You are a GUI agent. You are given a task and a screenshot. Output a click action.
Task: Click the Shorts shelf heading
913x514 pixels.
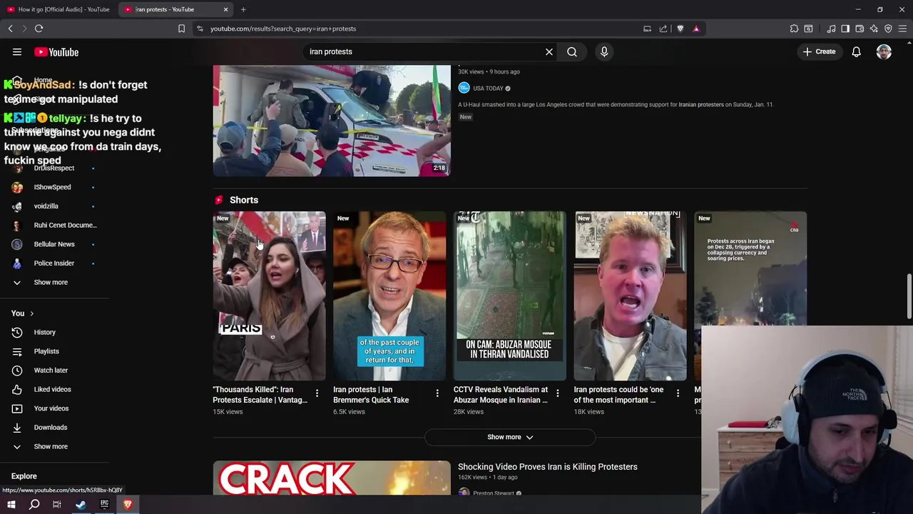(244, 200)
